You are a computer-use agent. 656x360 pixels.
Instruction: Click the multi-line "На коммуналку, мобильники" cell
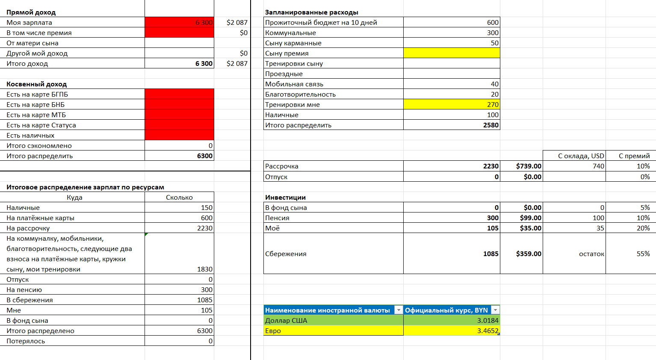click(72, 254)
